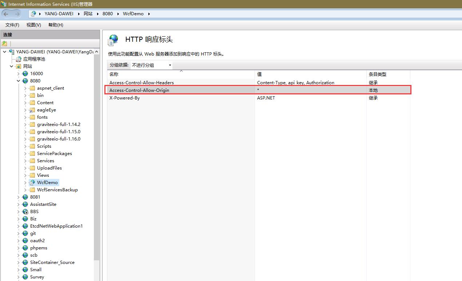The height and width of the screenshot is (281, 462).
Task: Open the 帮助(H) menu
Action: (x=55, y=25)
